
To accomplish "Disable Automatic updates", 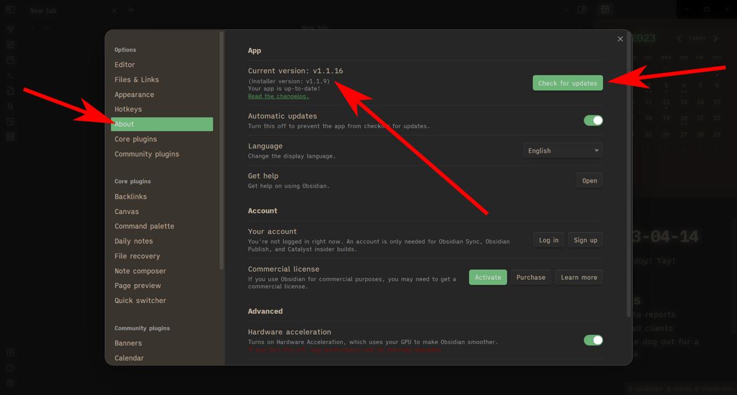I will [593, 120].
